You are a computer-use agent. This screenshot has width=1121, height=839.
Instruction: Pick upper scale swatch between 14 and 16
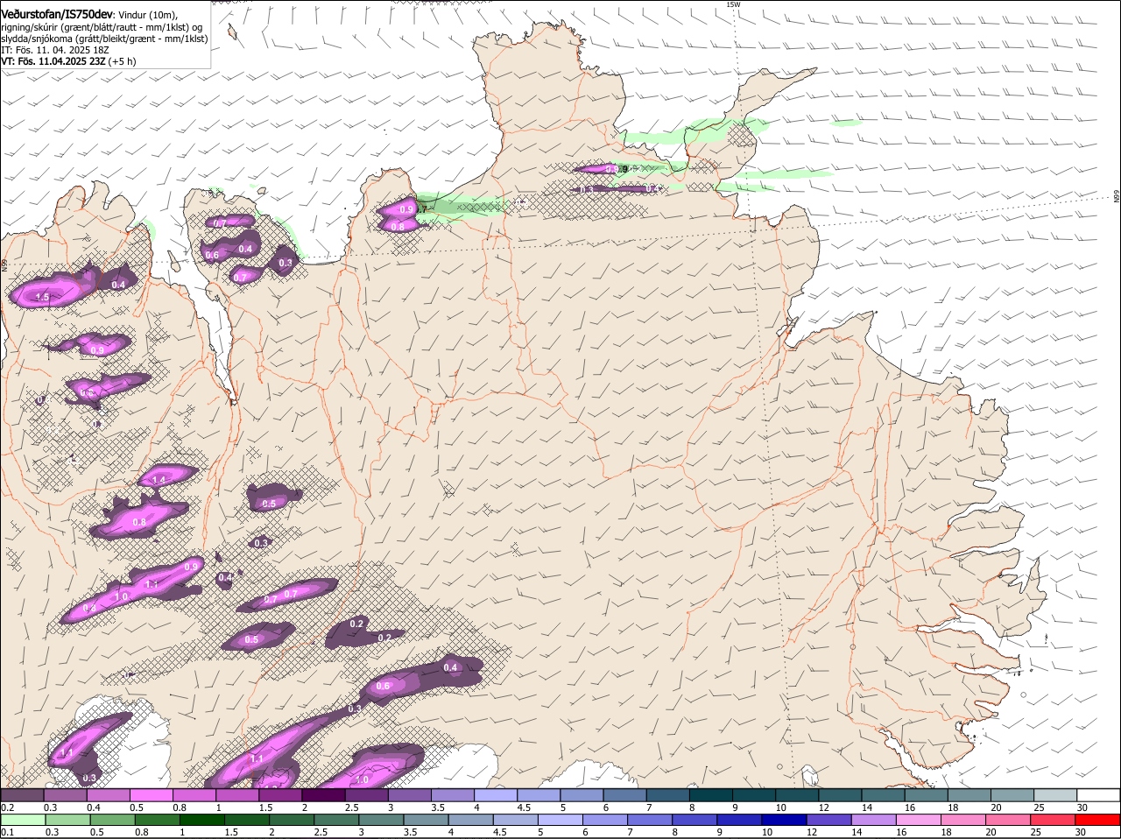pos(882,795)
